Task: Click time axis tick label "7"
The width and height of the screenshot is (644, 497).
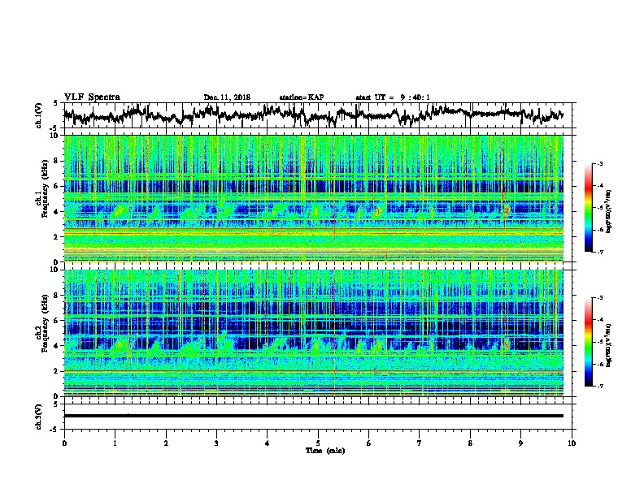Action: click(420, 443)
